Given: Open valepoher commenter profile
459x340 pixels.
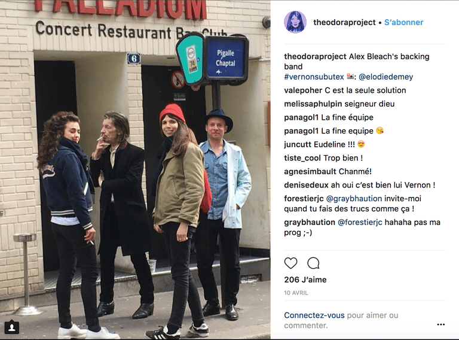Looking at the screenshot, I should (x=303, y=90).
